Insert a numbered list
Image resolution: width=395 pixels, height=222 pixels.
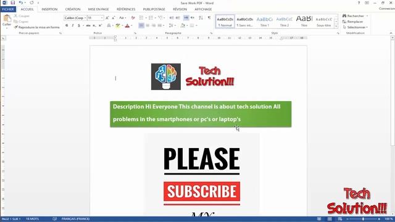coord(151,18)
